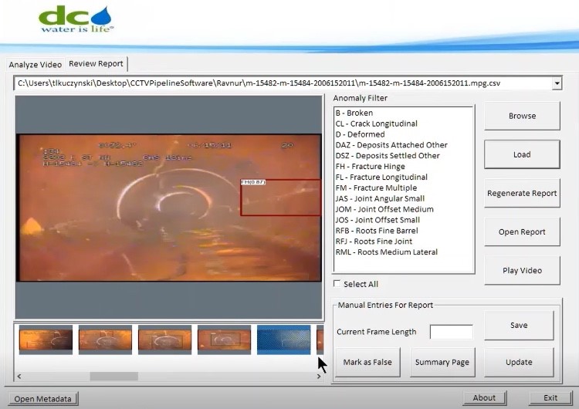Select the third frame thumbnail

[164, 340]
